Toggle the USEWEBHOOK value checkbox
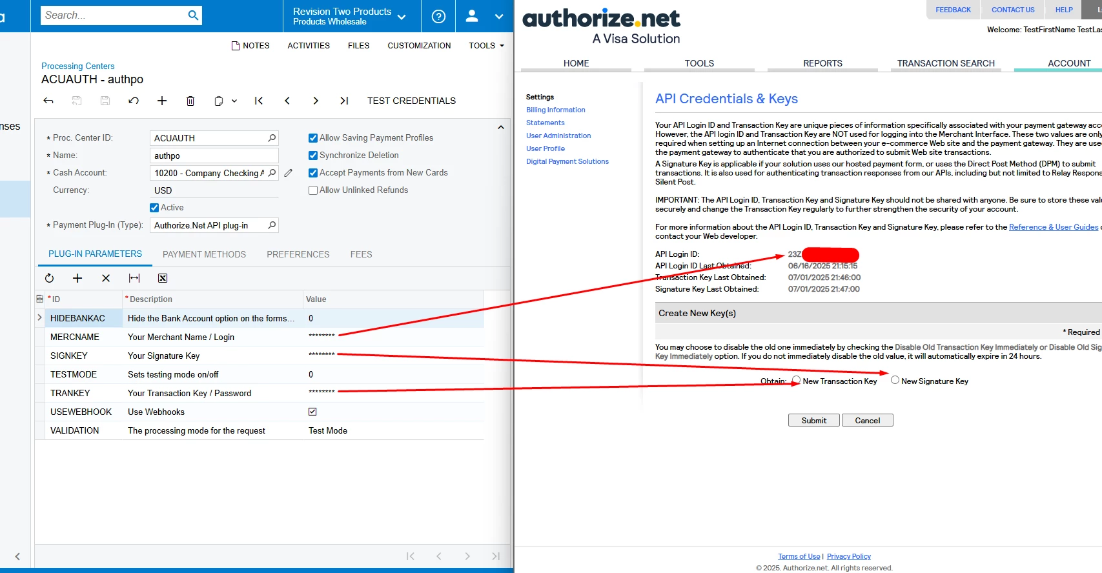 point(312,412)
